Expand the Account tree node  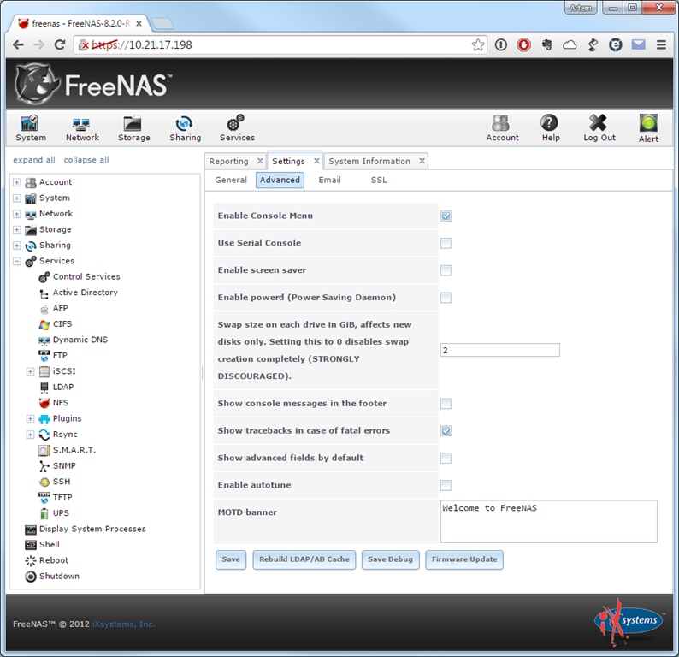16,182
